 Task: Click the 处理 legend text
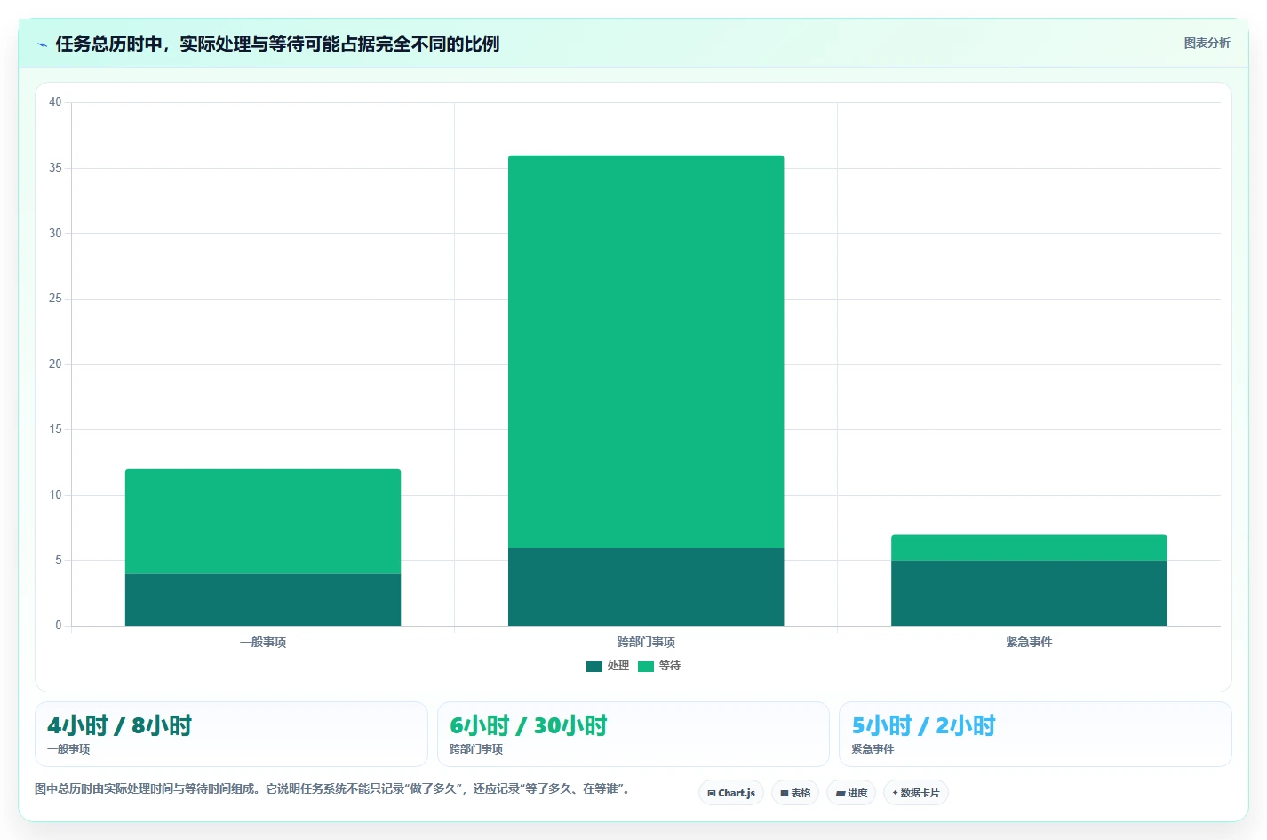point(618,666)
